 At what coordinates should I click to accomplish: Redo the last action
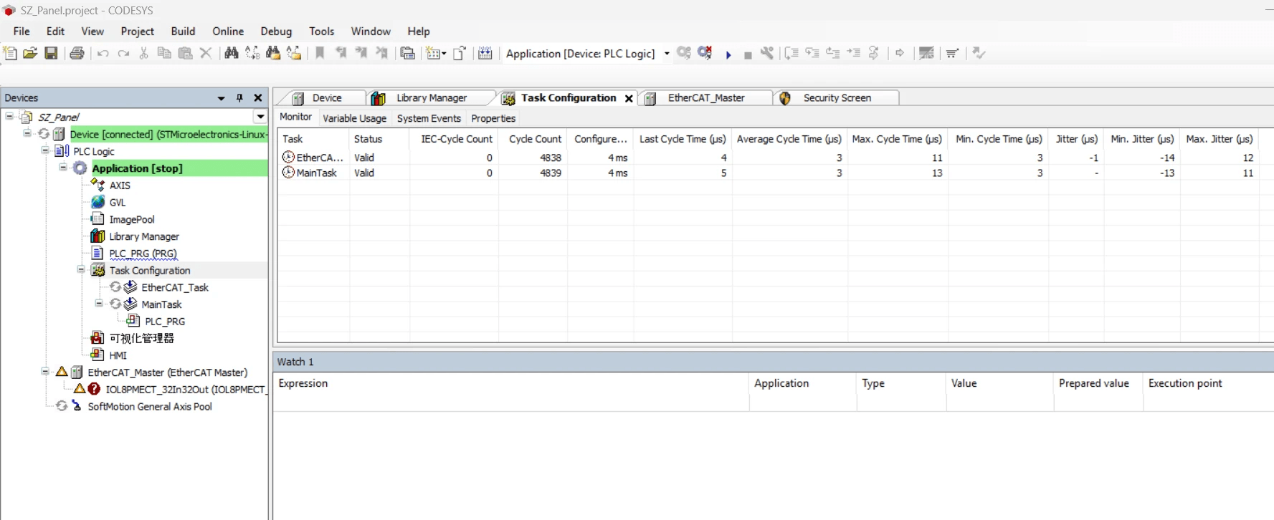pos(123,53)
